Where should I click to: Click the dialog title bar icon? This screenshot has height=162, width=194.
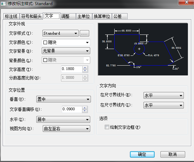[3, 4]
